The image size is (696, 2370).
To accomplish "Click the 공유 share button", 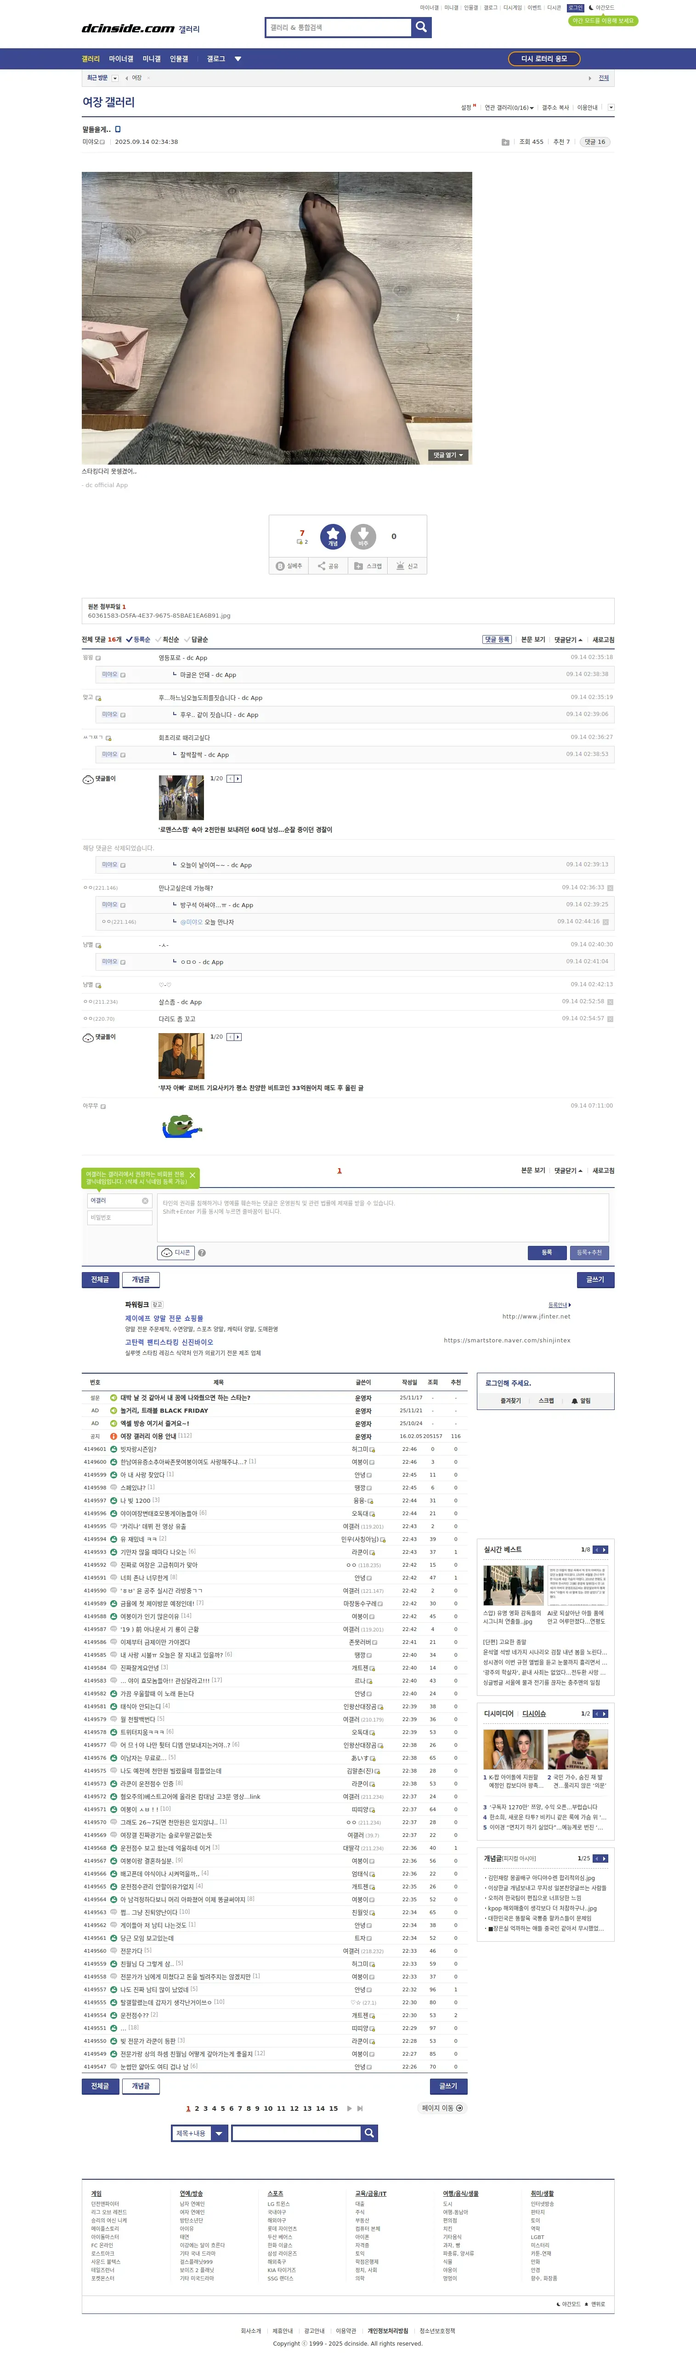I will [x=328, y=566].
